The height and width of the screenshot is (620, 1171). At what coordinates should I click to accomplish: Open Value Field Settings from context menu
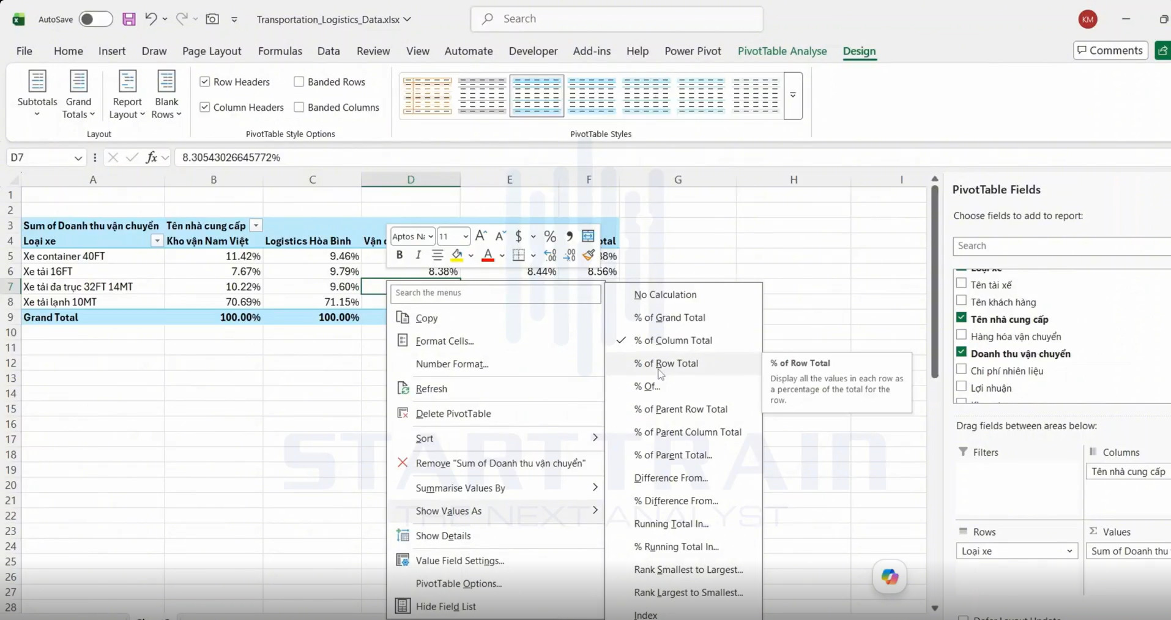459,560
